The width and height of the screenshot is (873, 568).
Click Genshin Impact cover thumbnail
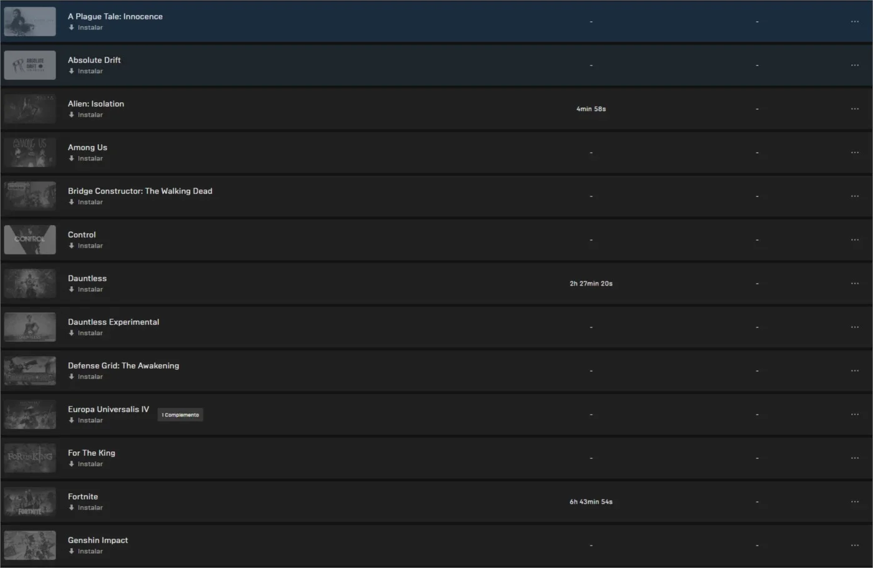click(30, 546)
